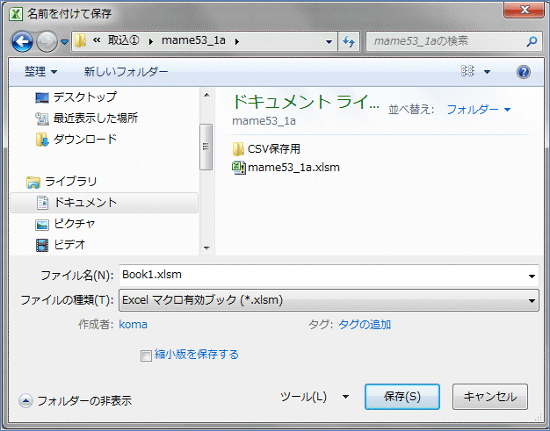Viewport: 550px width, 431px height.
Task: Click the ピクチャ icon
Action: point(42,224)
